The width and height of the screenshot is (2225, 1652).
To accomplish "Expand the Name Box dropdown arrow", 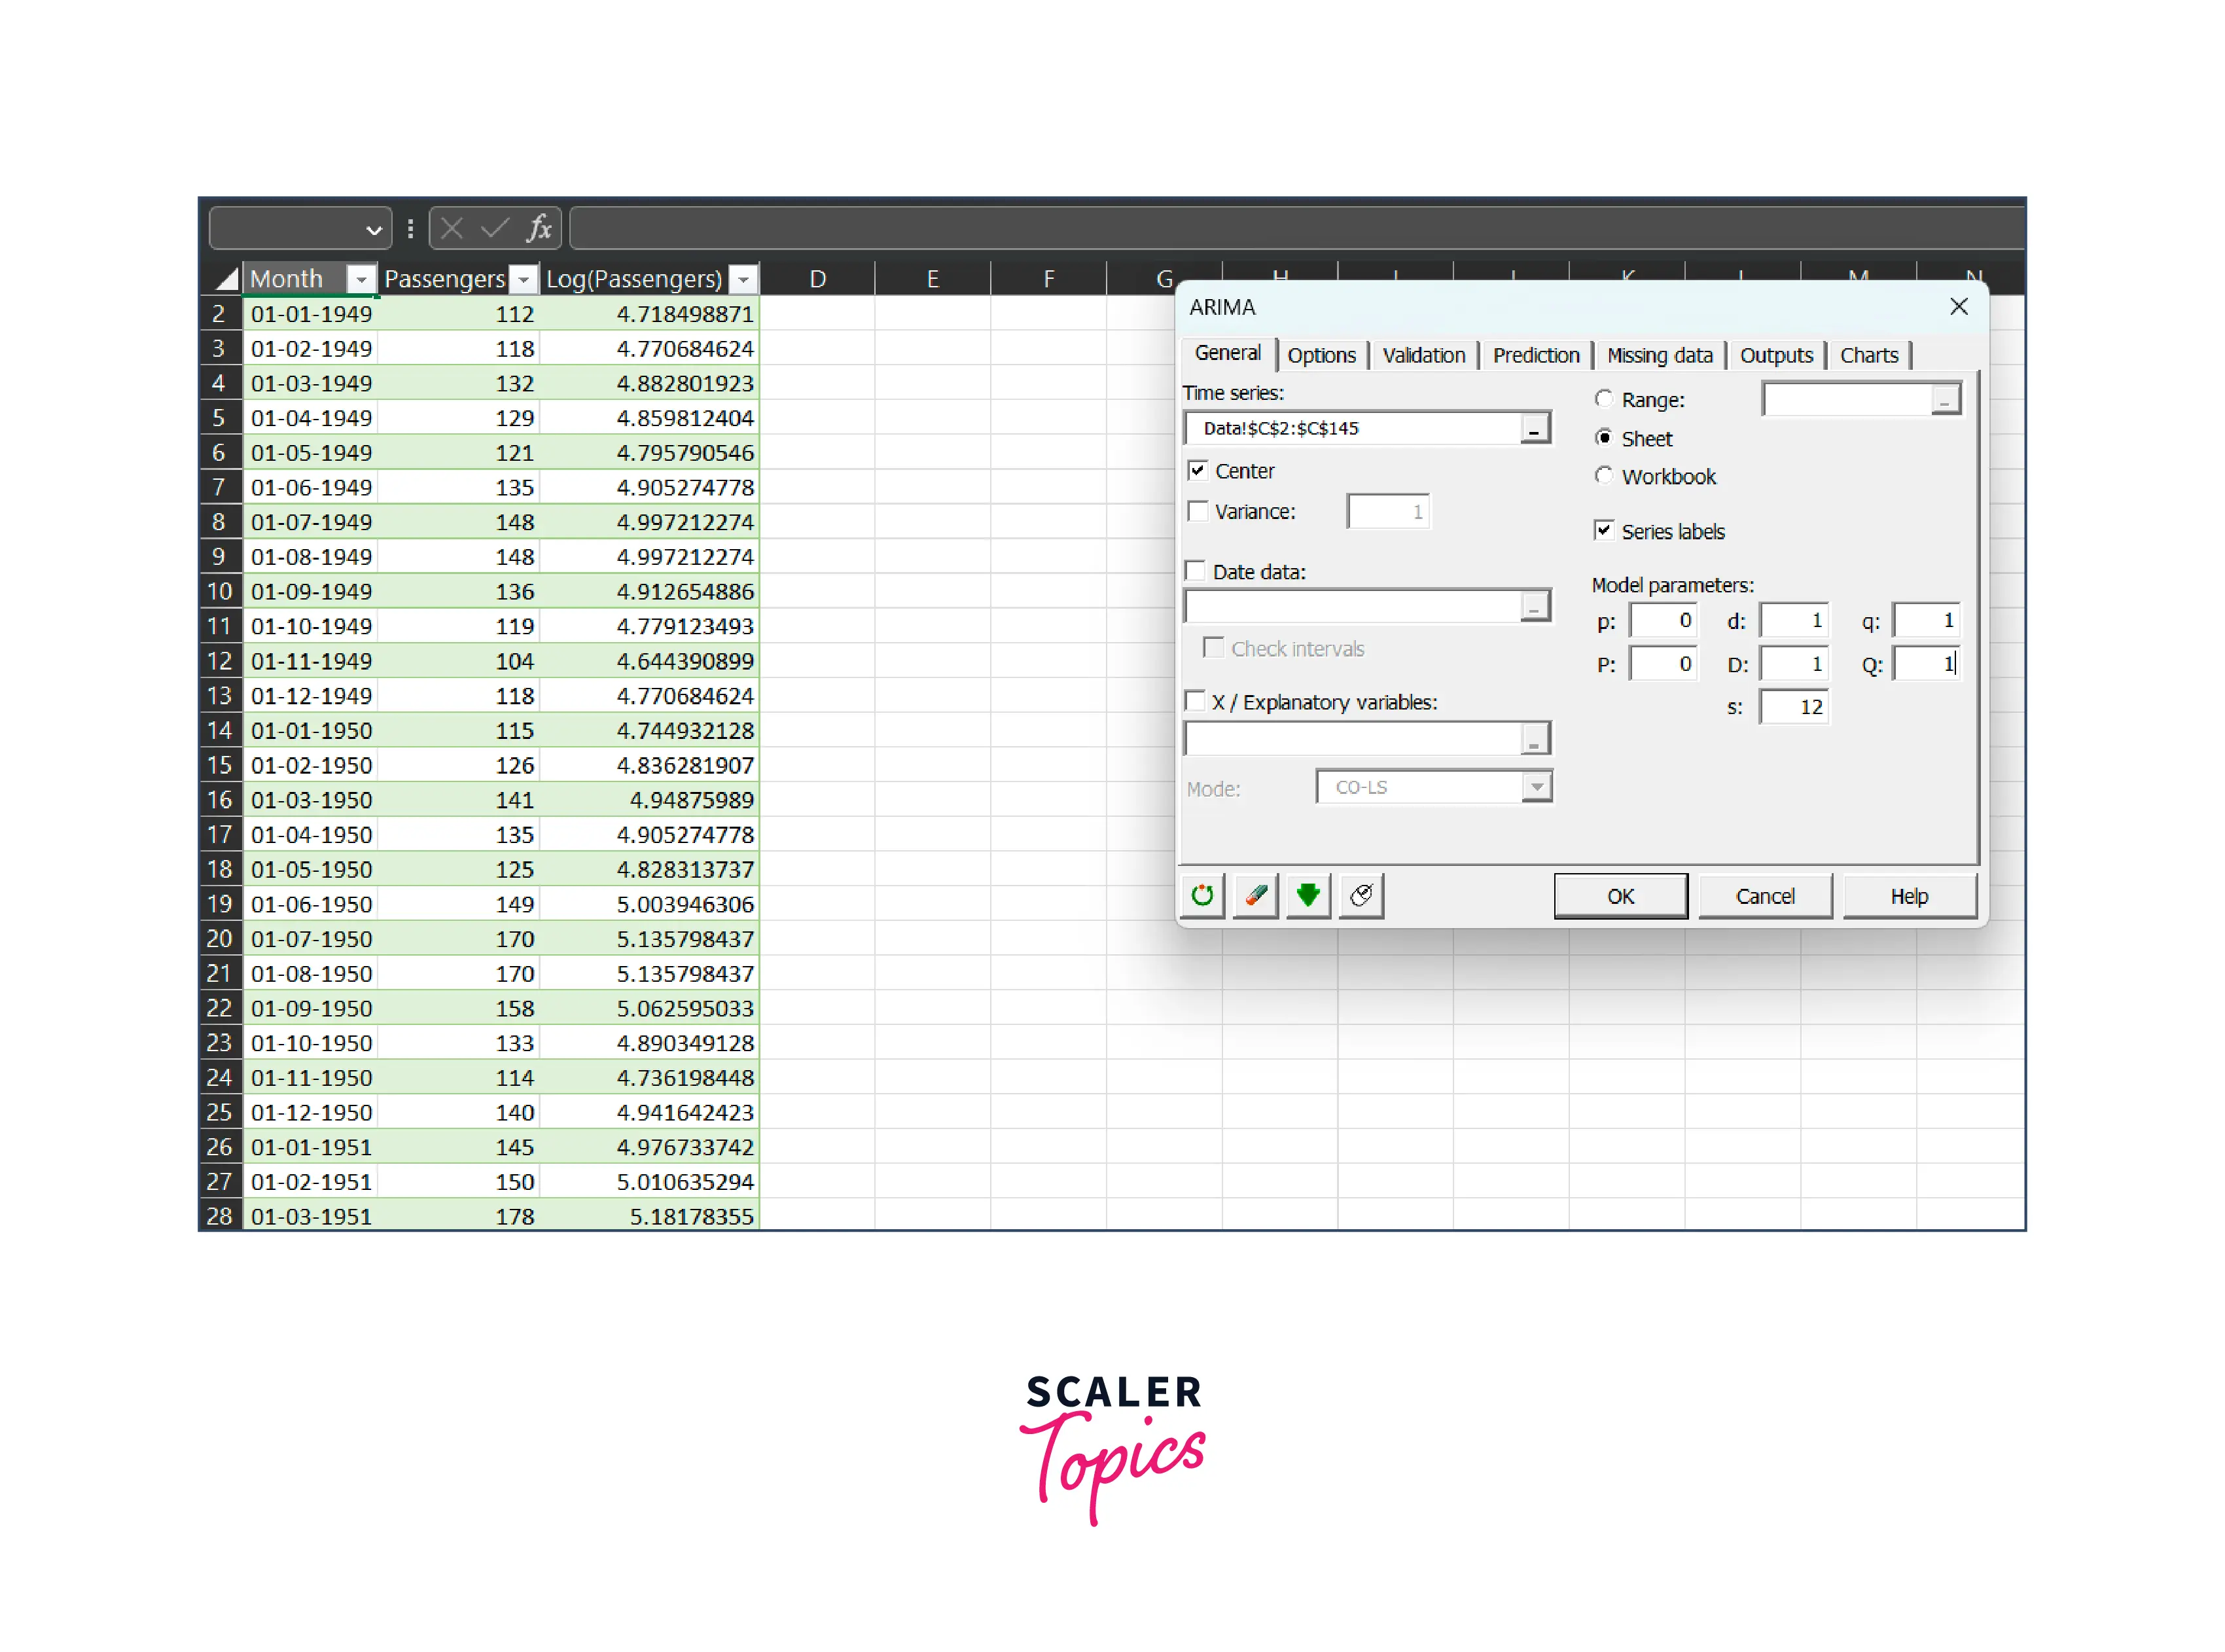I will [374, 230].
